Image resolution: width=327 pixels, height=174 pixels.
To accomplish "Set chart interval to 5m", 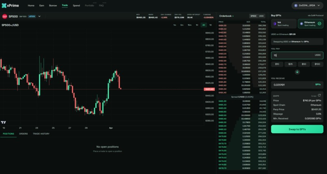I will click(182, 25).
